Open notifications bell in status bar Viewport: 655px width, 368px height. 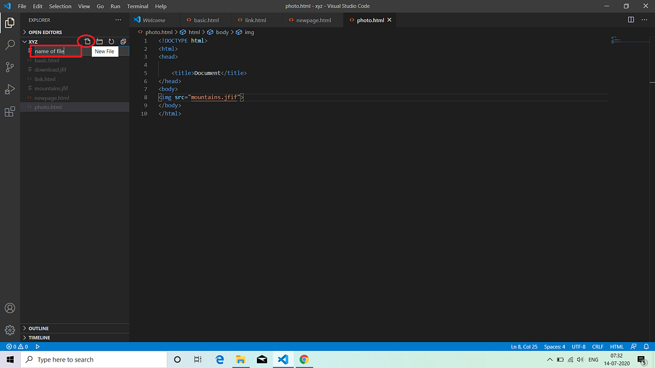646,347
